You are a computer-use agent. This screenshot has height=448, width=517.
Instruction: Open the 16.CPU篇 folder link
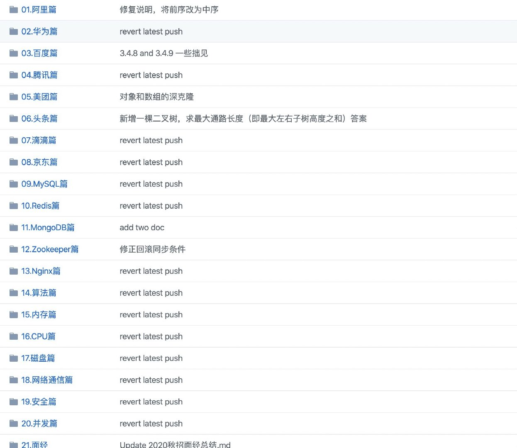pos(39,336)
